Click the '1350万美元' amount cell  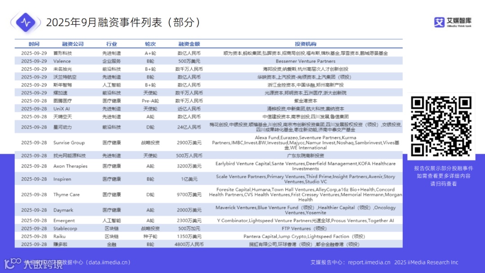pos(189,236)
